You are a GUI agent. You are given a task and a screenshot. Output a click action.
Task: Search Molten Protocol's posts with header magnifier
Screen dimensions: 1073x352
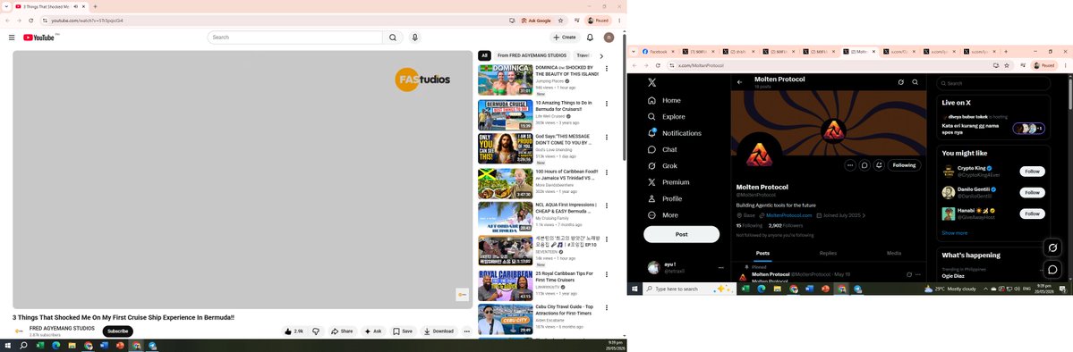915,82
